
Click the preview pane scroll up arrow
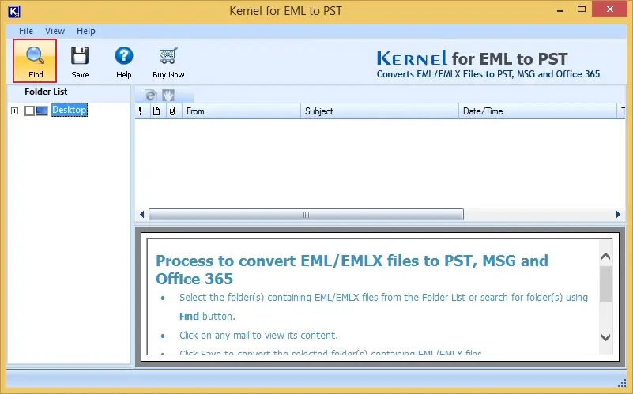605,256
